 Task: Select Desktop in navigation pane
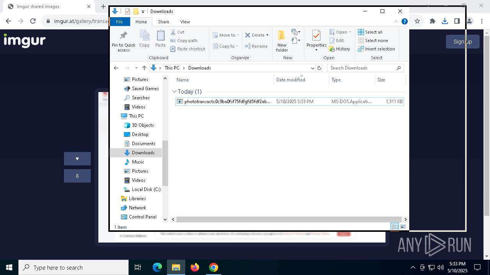click(x=136, y=134)
